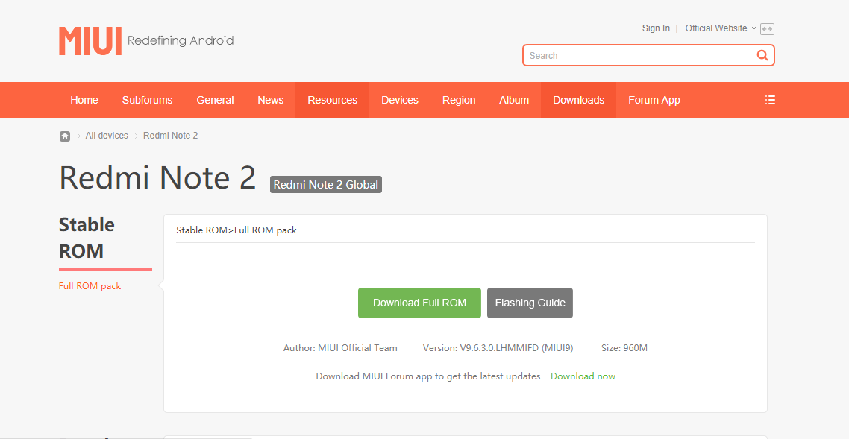Open the Flashing Guide button
Screen dimensions: 849x439
click(530, 303)
